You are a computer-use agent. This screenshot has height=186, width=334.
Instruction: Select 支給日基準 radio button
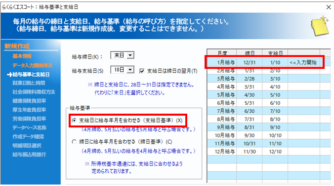pos(74,121)
